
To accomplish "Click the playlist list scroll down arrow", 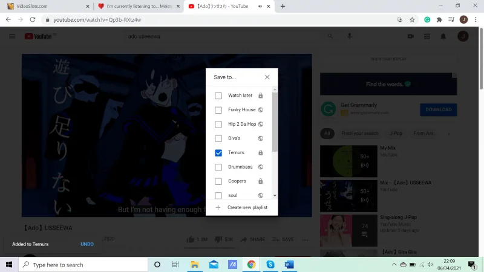I will [x=275, y=195].
